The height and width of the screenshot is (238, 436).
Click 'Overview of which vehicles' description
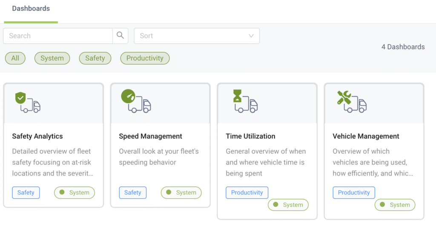click(x=373, y=162)
